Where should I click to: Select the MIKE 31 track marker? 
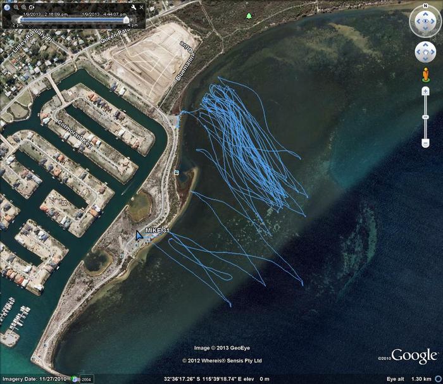(x=139, y=235)
